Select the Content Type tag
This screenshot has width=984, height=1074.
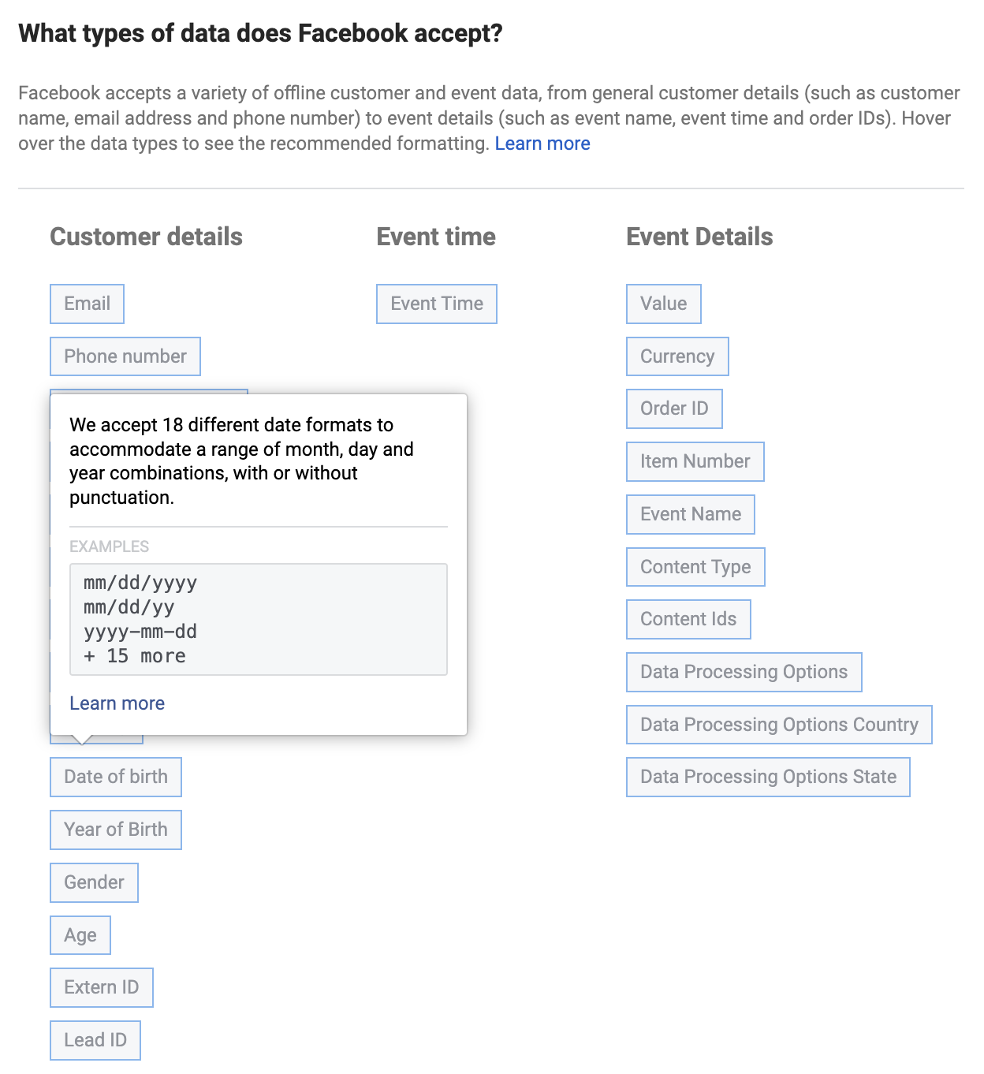tap(695, 567)
